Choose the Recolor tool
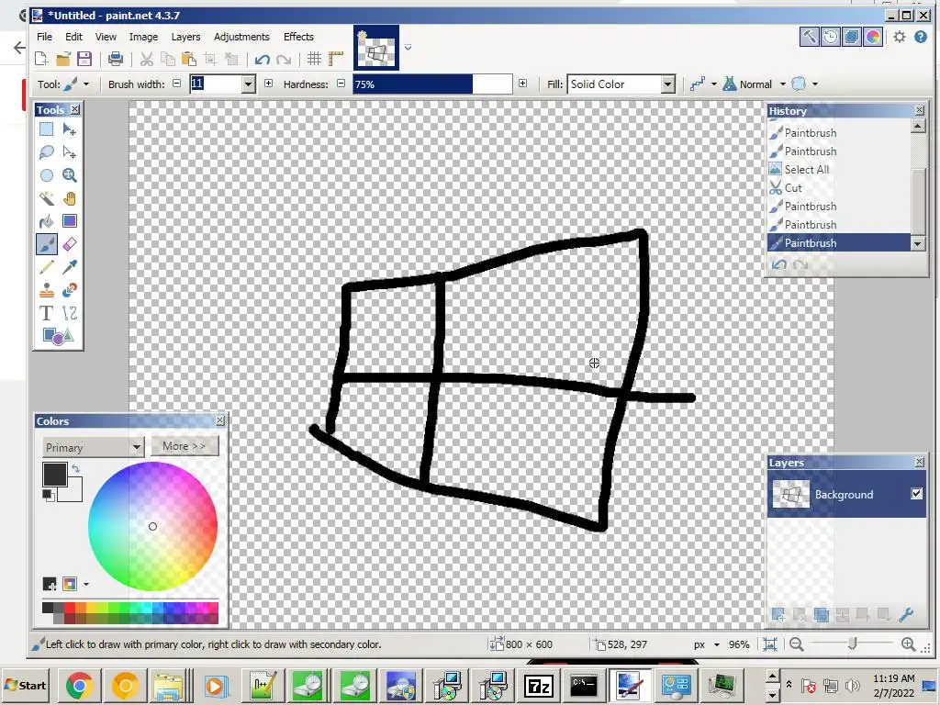Image resolution: width=940 pixels, height=705 pixels. pos(70,290)
